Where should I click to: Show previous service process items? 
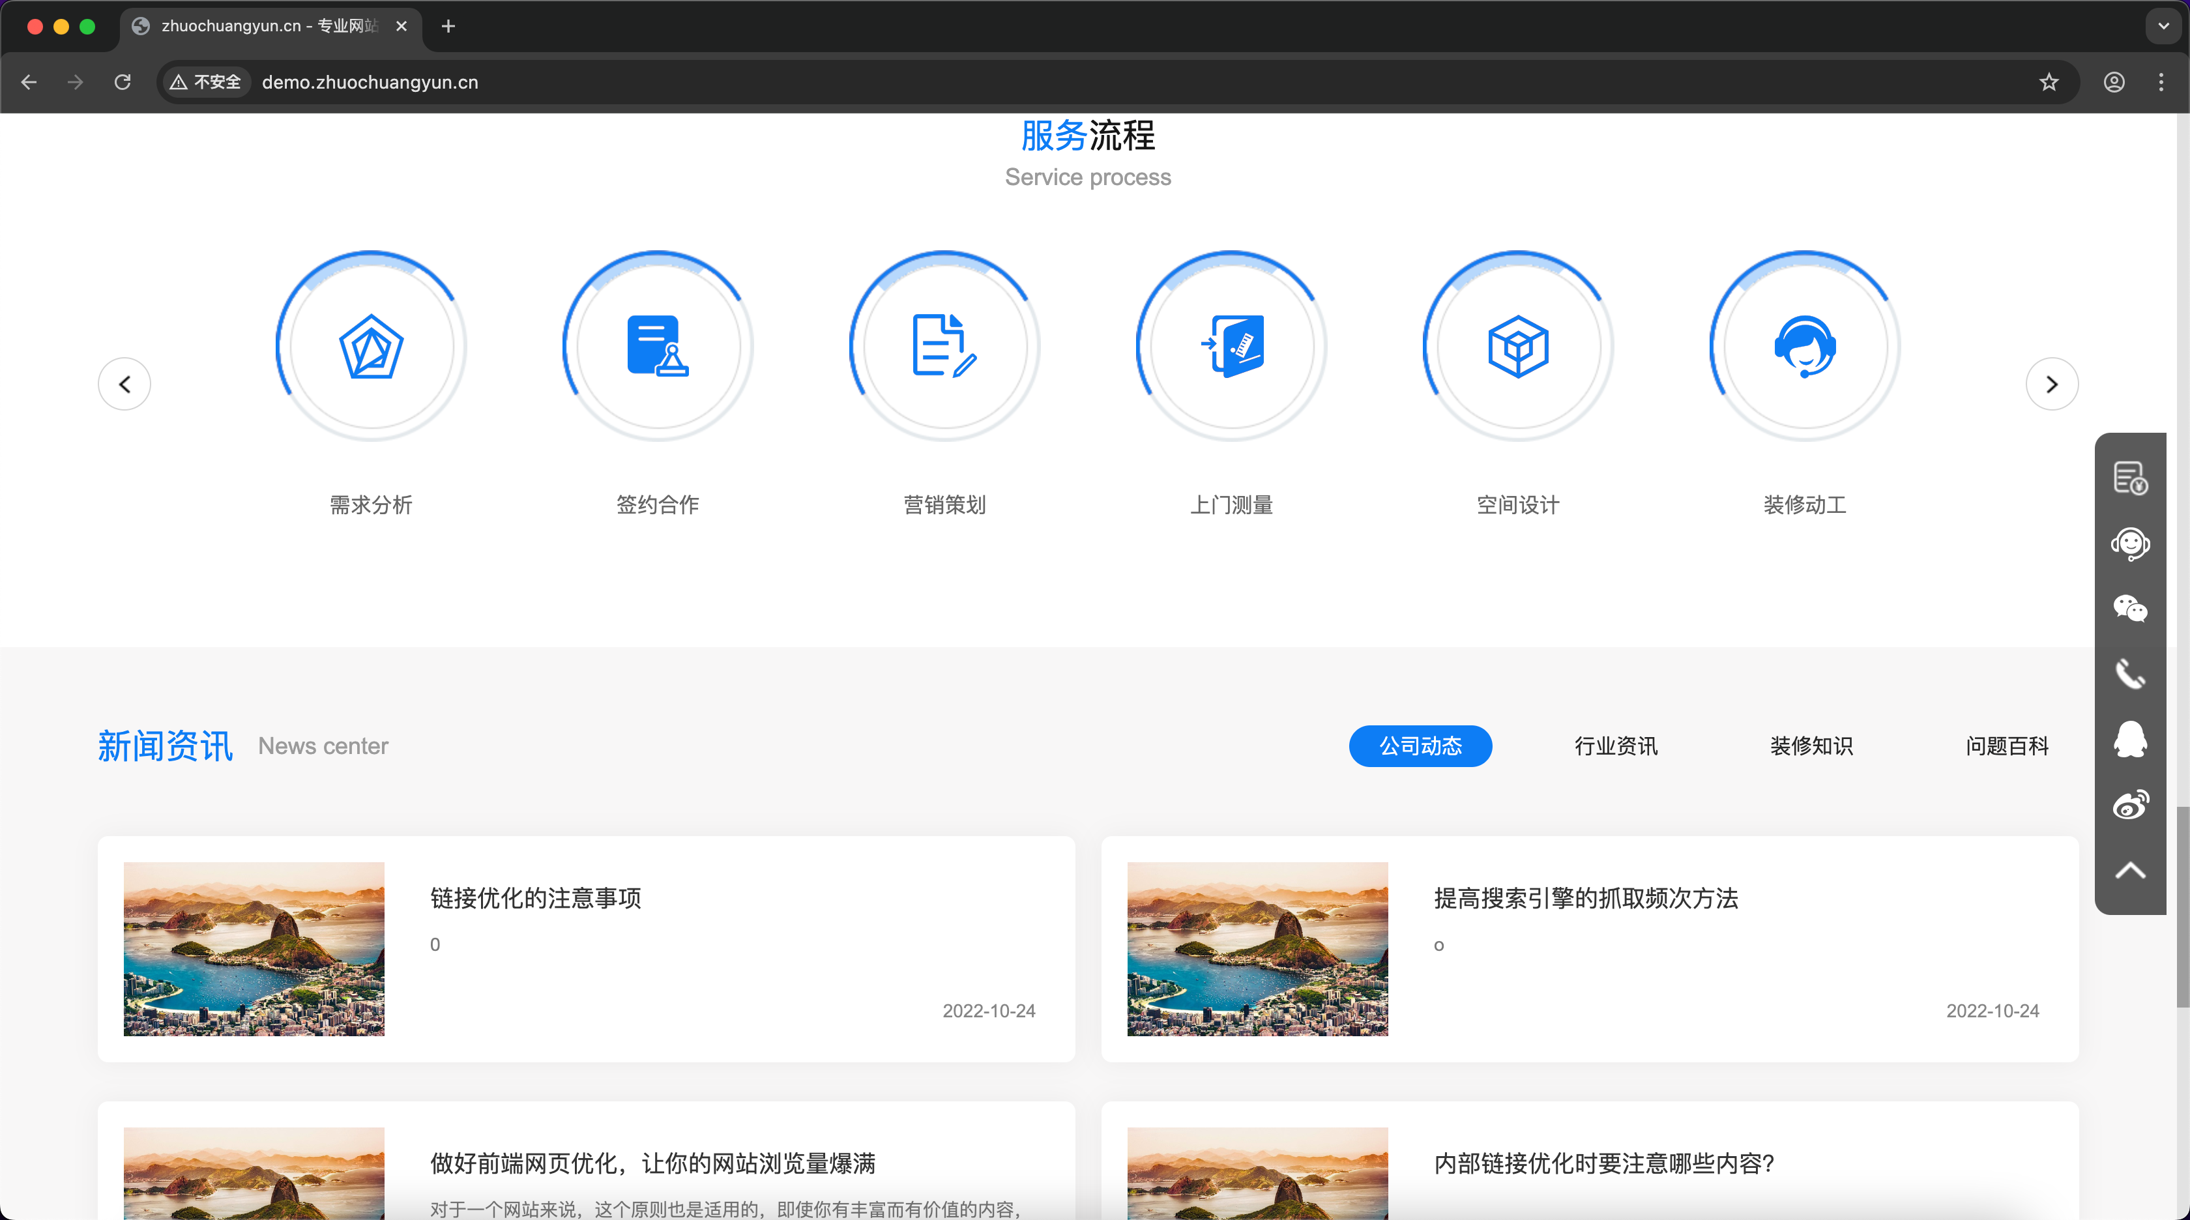(x=124, y=385)
